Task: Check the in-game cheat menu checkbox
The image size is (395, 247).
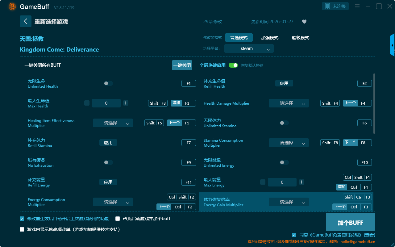Action: (22, 229)
